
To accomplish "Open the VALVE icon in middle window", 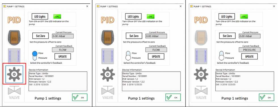I will (108, 93).
